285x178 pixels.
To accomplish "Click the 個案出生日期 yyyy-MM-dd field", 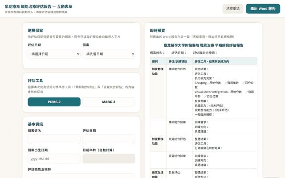I will click(54, 159).
